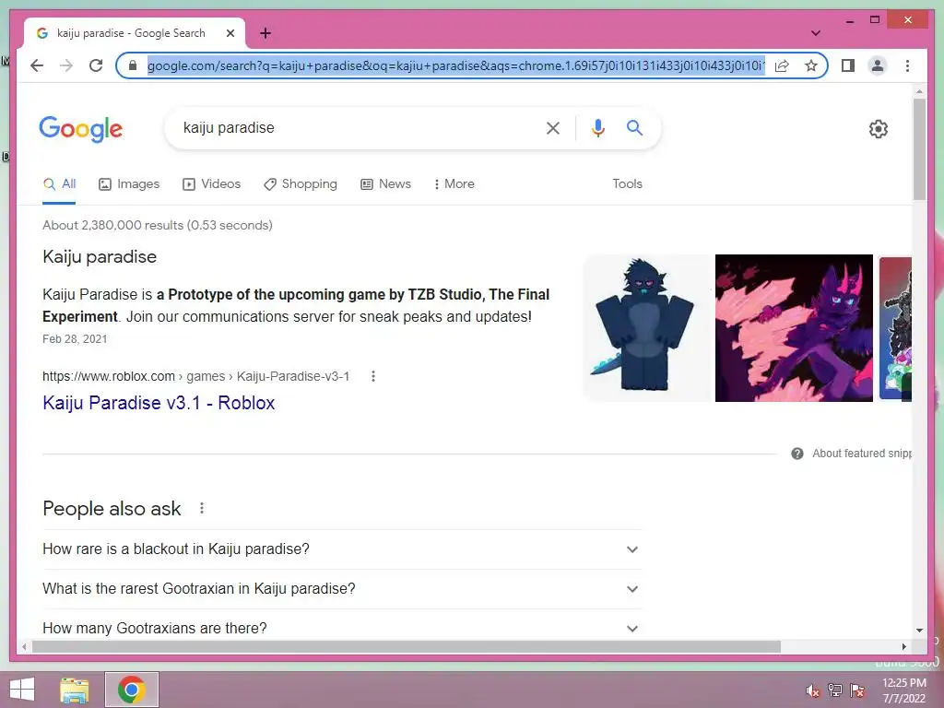Viewport: 944px width, 708px height.
Task: Open the blue kaiju character thumbnail
Action: 647,327
